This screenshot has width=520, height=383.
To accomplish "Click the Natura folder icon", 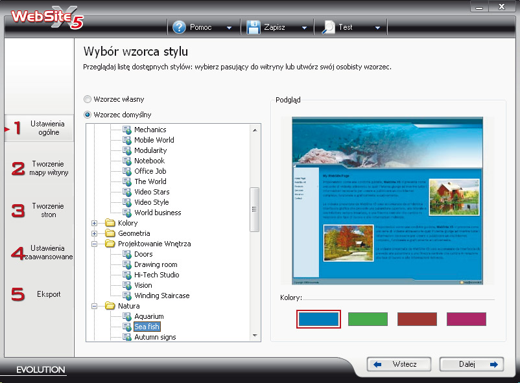I will [x=110, y=306].
